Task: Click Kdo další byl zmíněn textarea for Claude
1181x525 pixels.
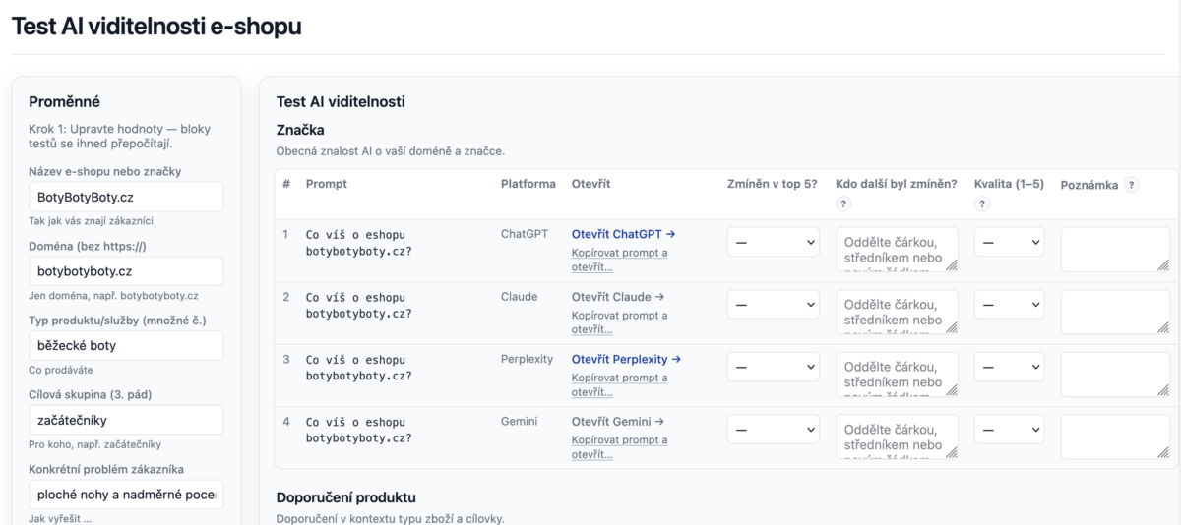Action: 897,312
